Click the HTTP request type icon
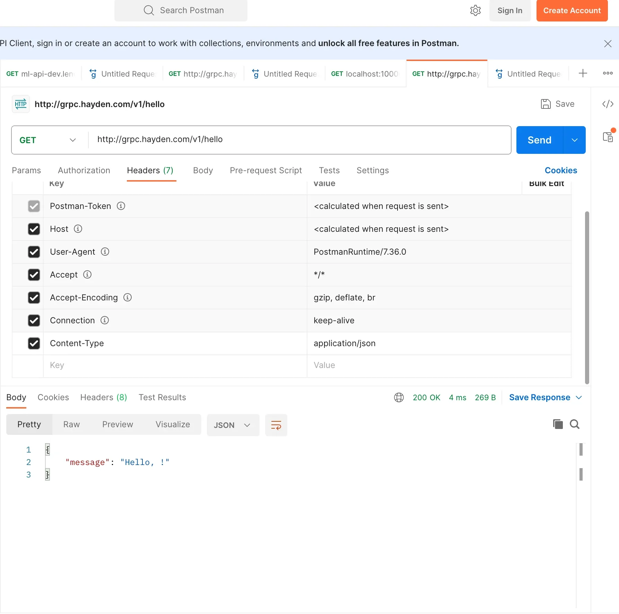619x614 pixels. pos(21,104)
